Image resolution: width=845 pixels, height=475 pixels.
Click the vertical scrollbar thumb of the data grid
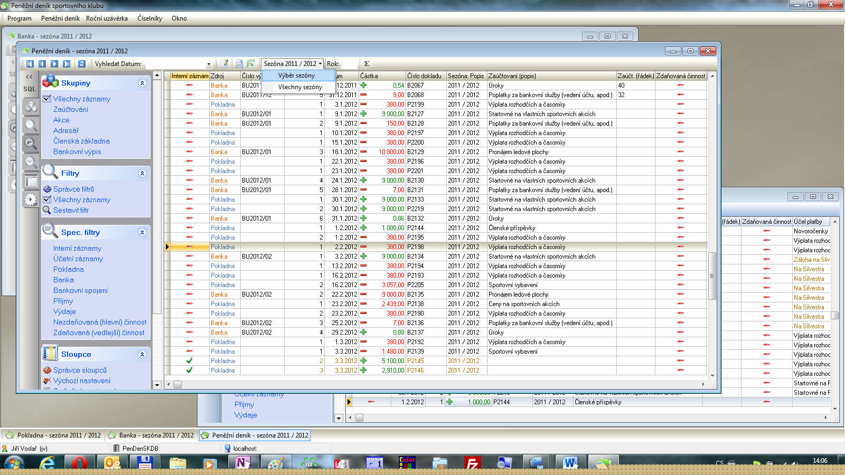point(712,275)
